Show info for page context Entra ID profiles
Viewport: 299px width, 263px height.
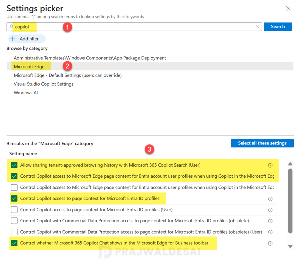270,199
